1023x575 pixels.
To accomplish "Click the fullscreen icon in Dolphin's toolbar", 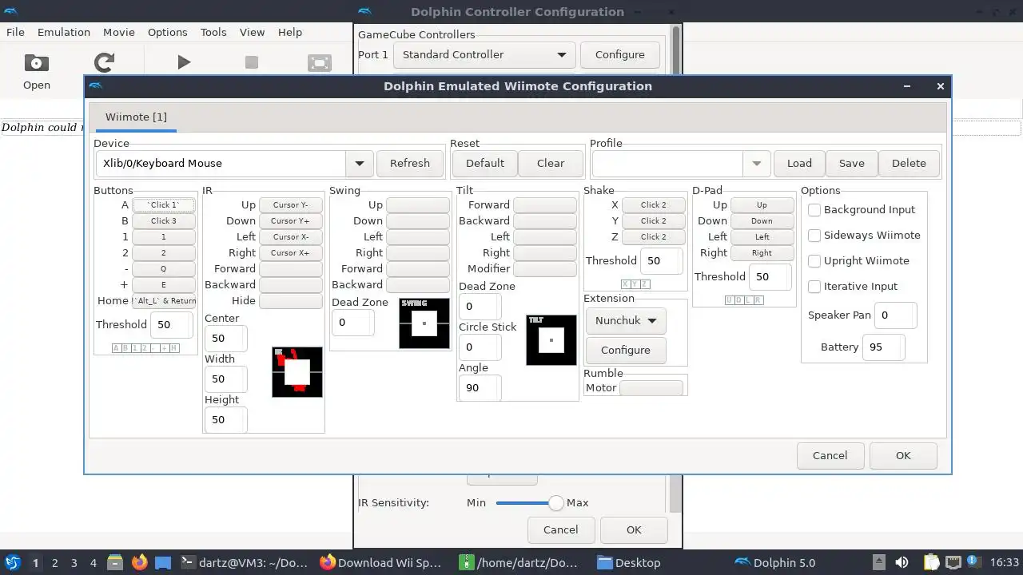I will (x=320, y=63).
